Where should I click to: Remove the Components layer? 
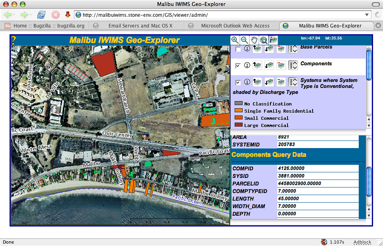281,65
